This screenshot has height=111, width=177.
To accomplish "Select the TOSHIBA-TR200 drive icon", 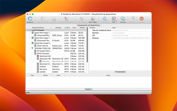I will [x=32, y=48].
